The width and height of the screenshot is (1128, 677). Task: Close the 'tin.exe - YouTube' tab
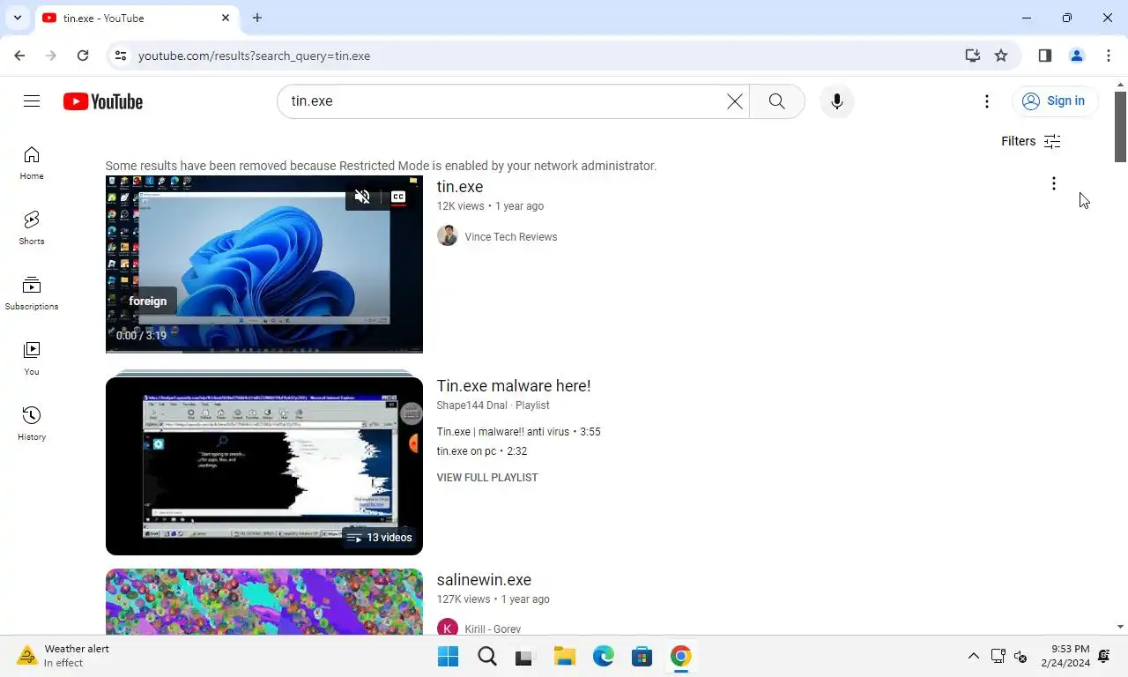pos(226,18)
